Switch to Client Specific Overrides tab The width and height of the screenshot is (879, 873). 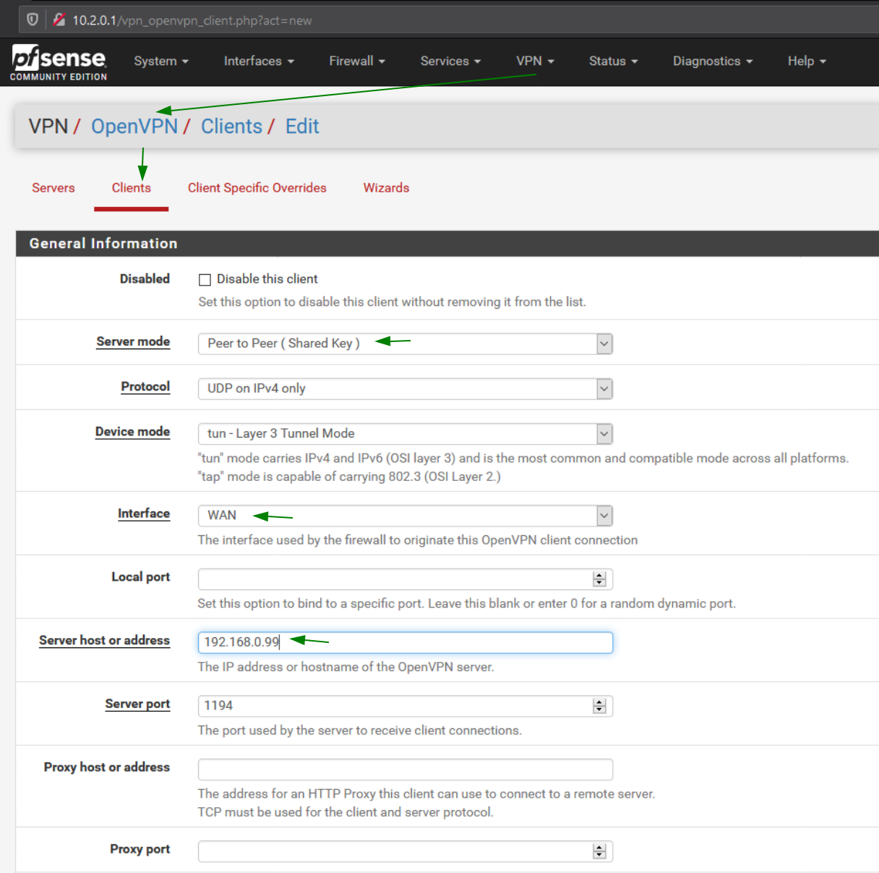click(257, 188)
